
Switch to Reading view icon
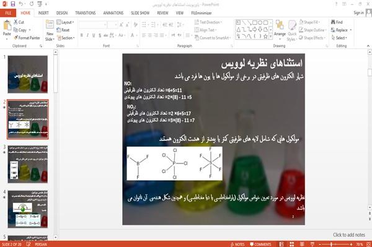tap(302, 245)
